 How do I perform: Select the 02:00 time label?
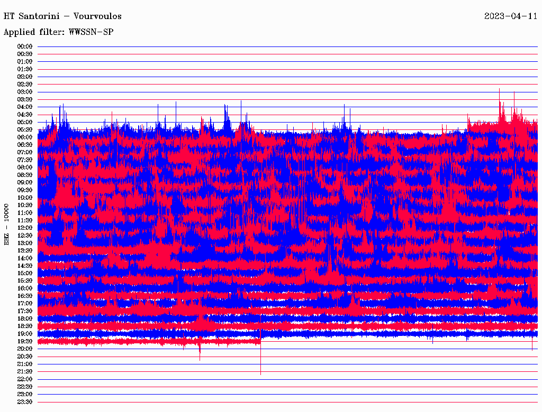click(25, 77)
